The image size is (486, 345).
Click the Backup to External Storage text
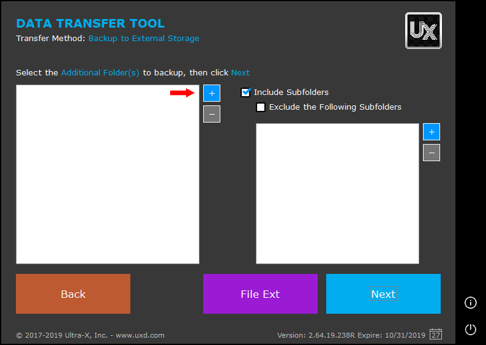pyautogui.click(x=144, y=38)
